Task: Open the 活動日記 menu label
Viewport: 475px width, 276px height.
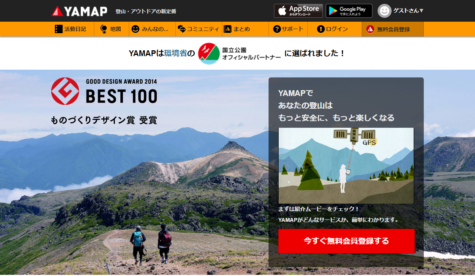Action: pyautogui.click(x=75, y=29)
